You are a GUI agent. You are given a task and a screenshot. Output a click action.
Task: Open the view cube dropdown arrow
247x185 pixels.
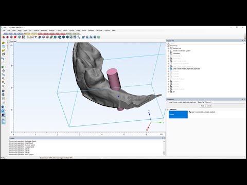5,67
